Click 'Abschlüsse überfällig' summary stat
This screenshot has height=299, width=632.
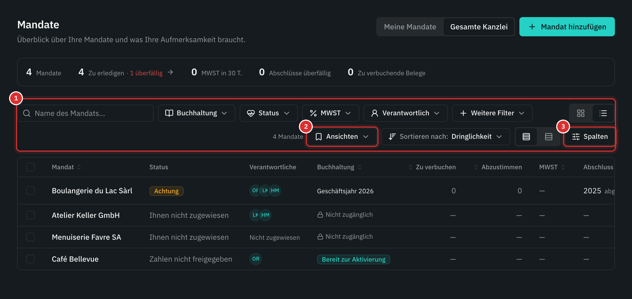pos(295,72)
